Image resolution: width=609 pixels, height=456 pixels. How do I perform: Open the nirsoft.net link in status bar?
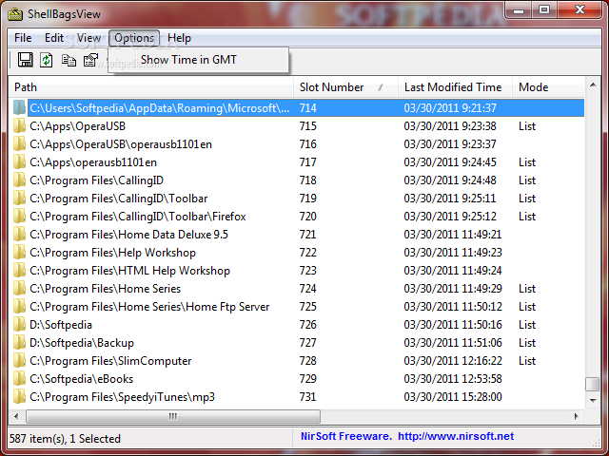pyautogui.click(x=456, y=436)
